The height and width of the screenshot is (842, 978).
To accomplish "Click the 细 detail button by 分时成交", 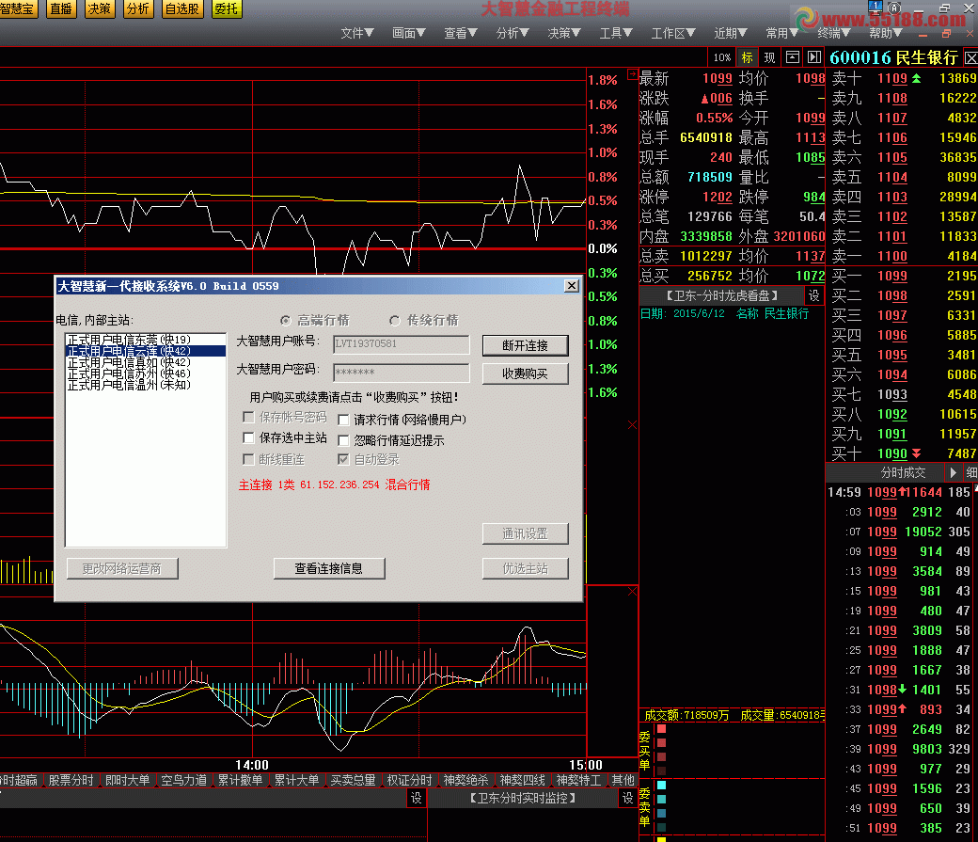I will (x=971, y=472).
